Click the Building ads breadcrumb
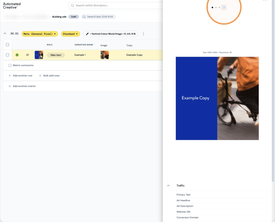Screen dimensions: 275x223 [x=59, y=17]
